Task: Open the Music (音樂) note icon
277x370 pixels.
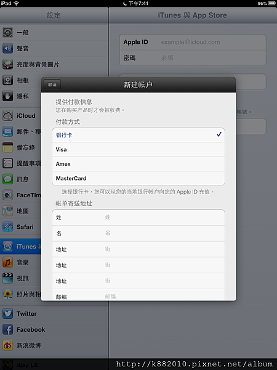Action: [7, 262]
